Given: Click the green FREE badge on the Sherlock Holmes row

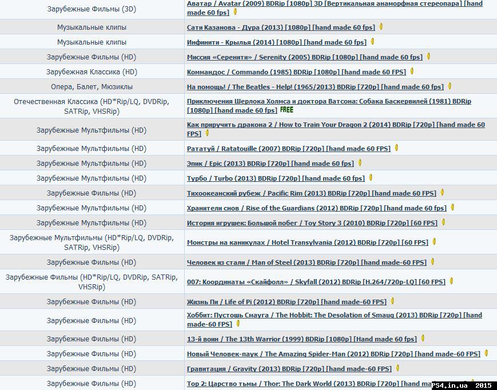Looking at the screenshot, I should (287, 110).
